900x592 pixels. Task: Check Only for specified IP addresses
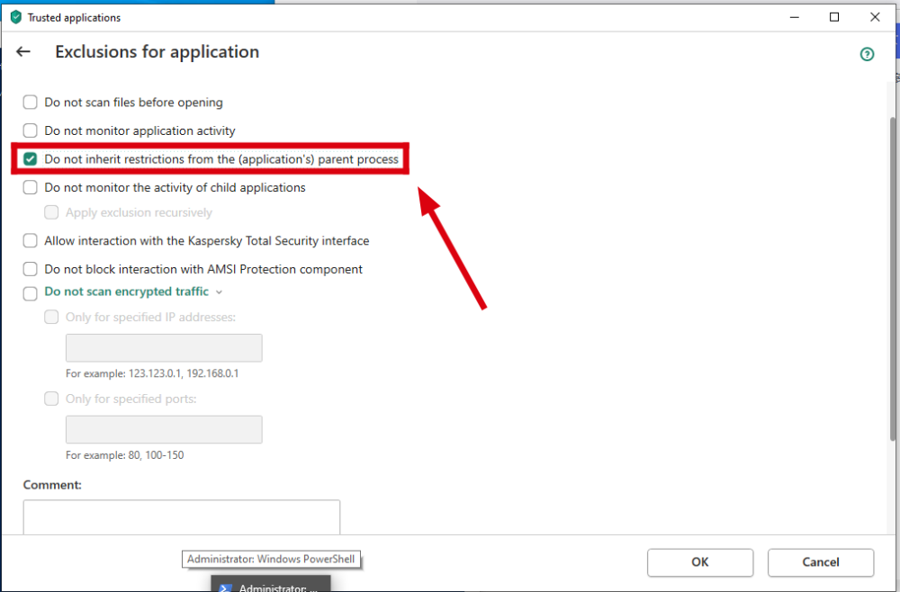(51, 318)
